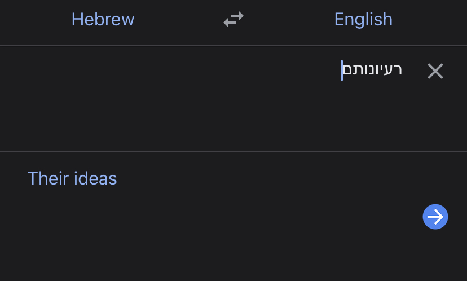Click empty space below the Hebrew text
467x281 pixels.
click(x=226, y=121)
